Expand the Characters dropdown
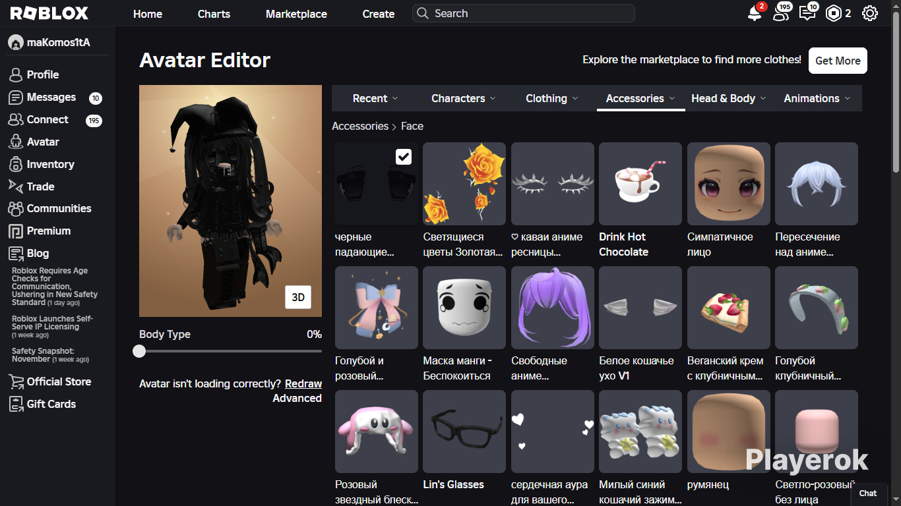901x506 pixels. pos(463,98)
